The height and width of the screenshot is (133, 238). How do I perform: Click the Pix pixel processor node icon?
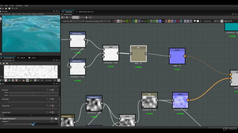coord(163,21)
